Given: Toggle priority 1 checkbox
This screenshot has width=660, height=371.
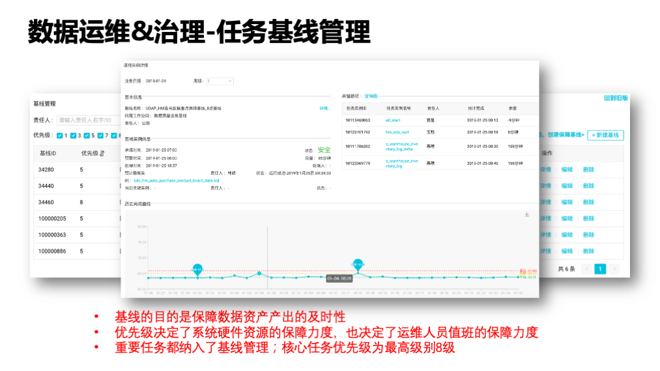Looking at the screenshot, I should click(x=60, y=135).
